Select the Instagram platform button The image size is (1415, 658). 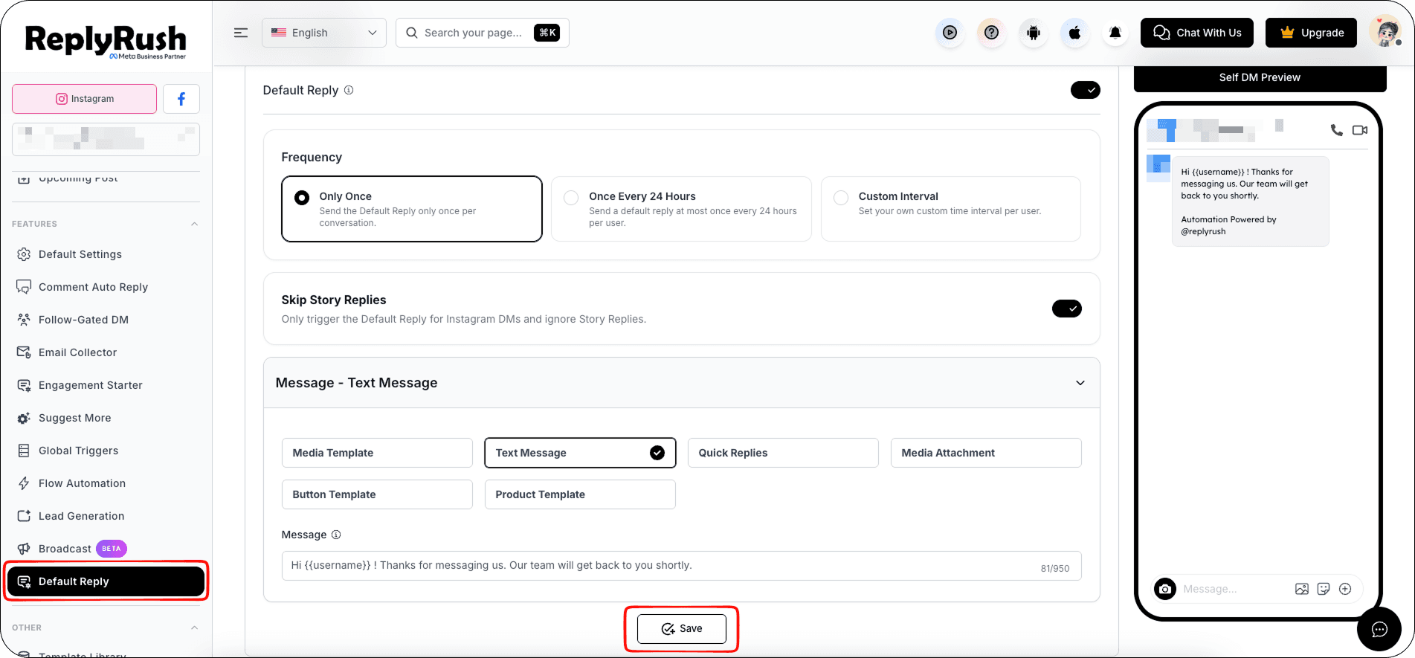click(85, 99)
